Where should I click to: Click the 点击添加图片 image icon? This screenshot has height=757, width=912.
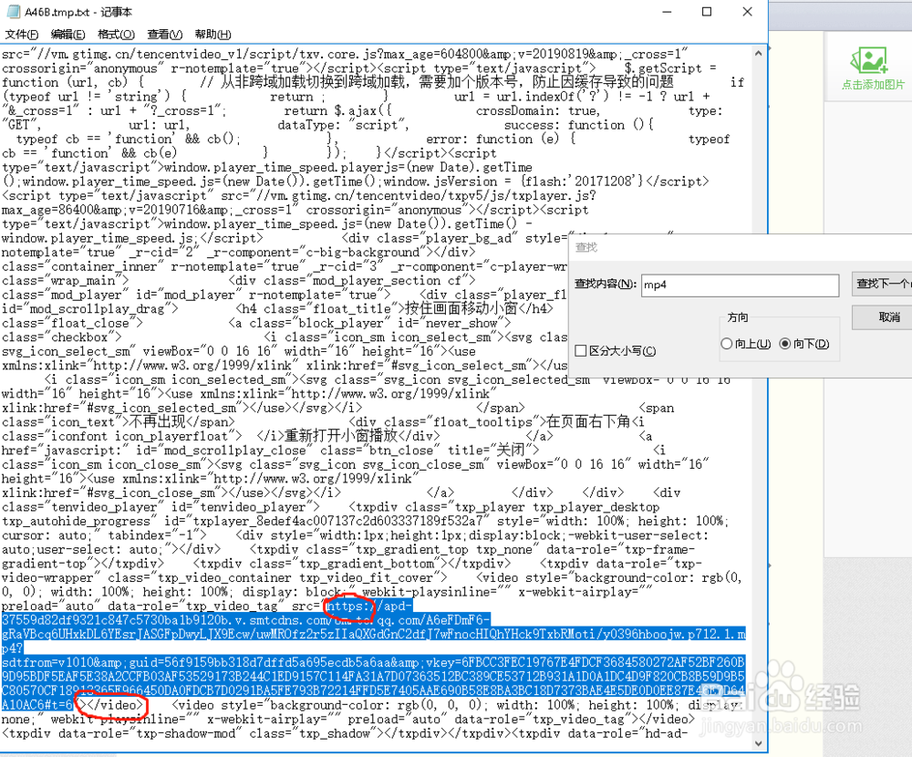coord(869,60)
